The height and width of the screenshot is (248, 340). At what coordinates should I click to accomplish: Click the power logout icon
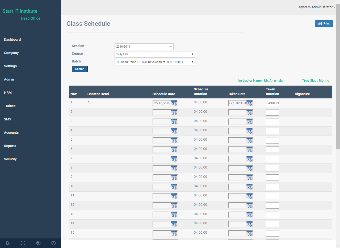[x=53, y=243]
